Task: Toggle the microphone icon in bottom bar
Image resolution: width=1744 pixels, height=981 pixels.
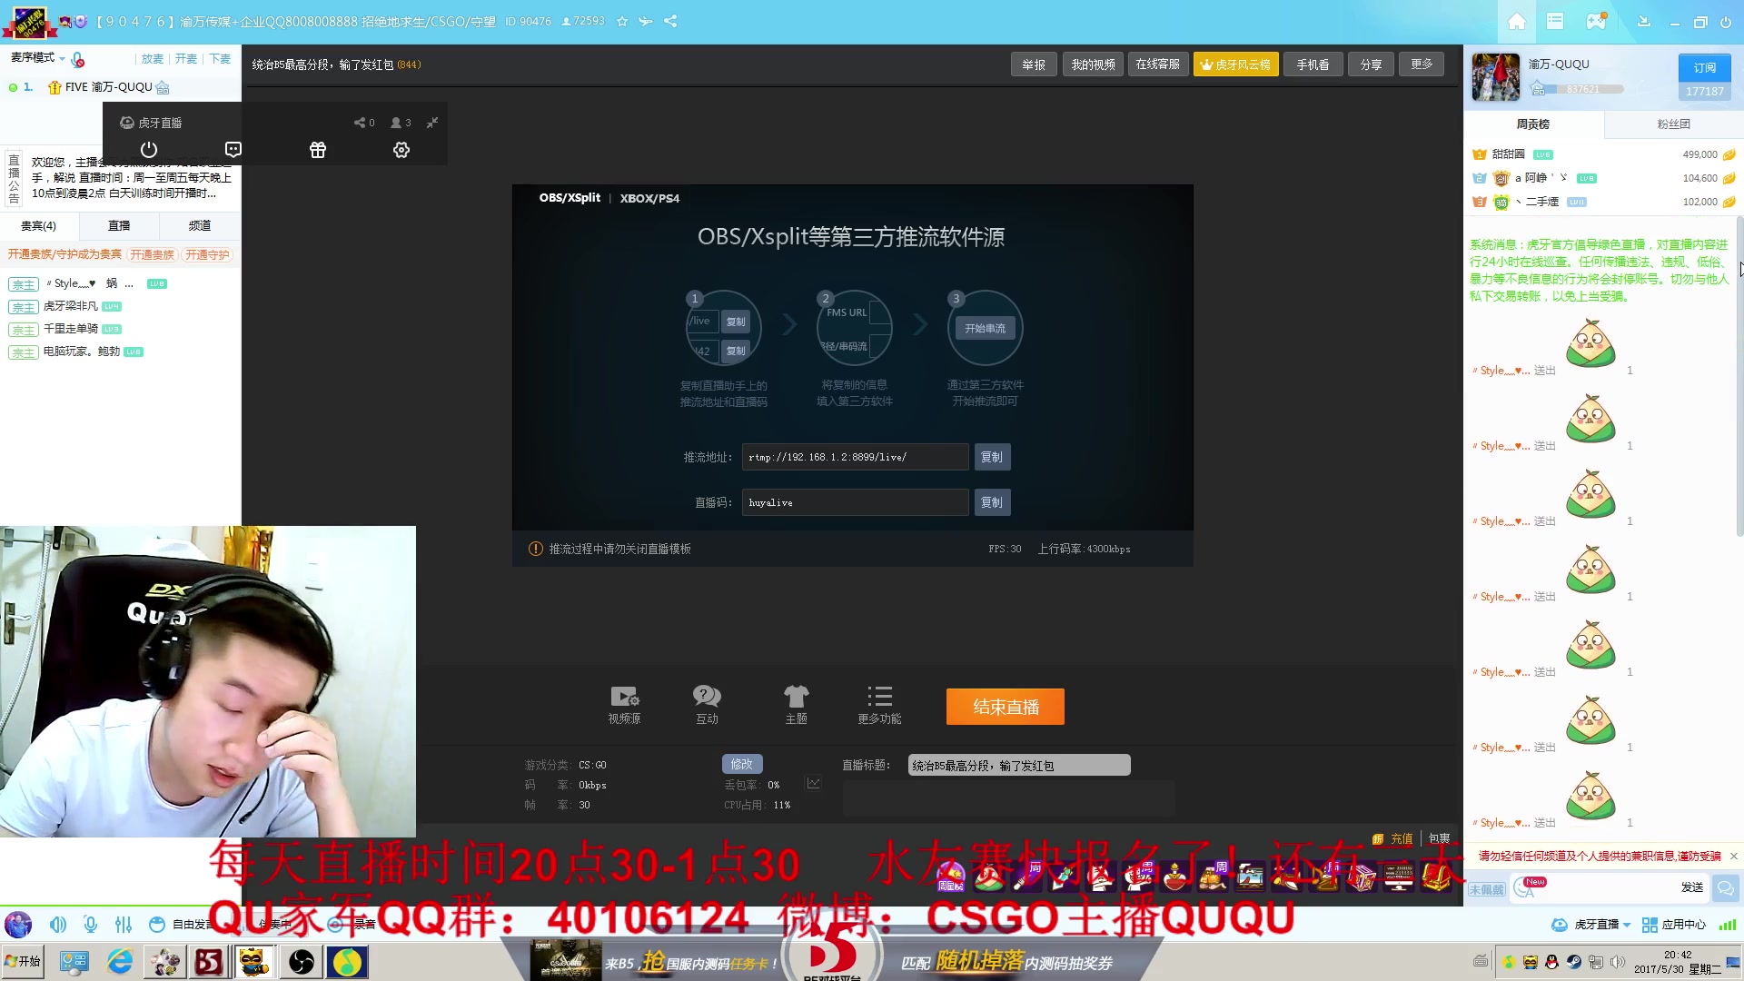Action: pyautogui.click(x=90, y=924)
